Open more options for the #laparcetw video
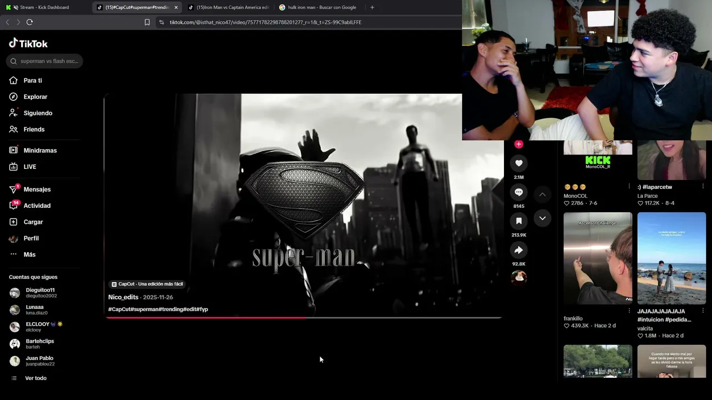Image resolution: width=712 pixels, height=400 pixels. coord(703,187)
